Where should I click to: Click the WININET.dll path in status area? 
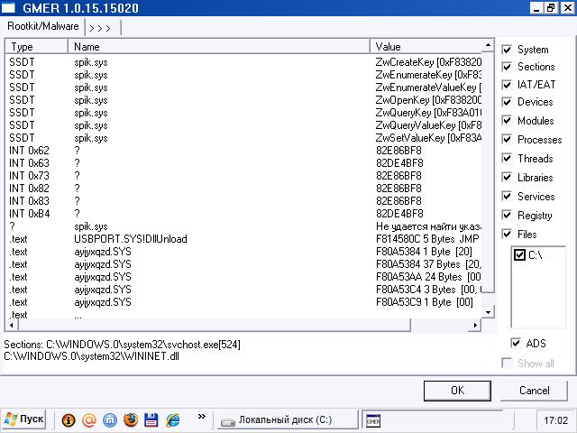91,356
